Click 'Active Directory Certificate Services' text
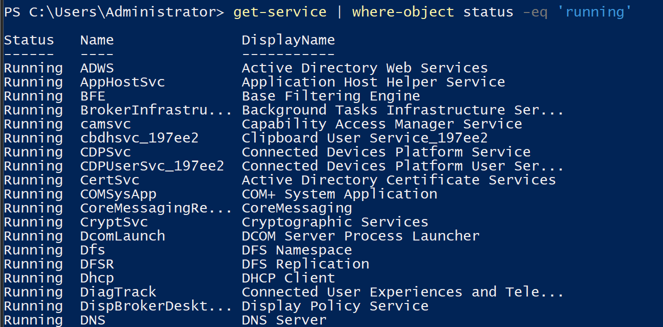The width and height of the screenshot is (663, 327). click(399, 180)
